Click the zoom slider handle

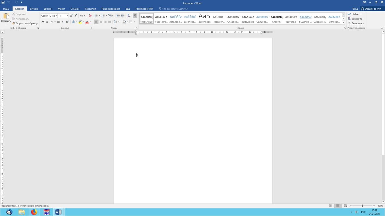(x=362, y=206)
